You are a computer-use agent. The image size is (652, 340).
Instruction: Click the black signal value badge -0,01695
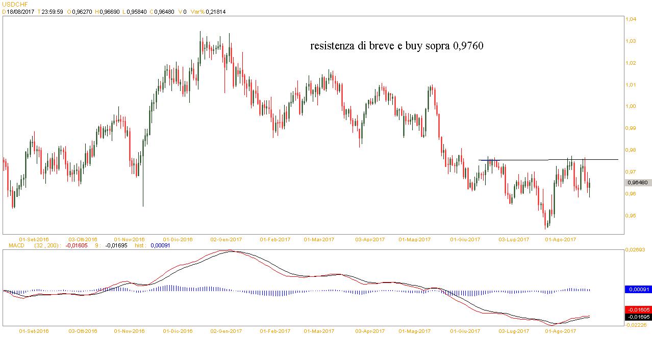tap(638, 317)
